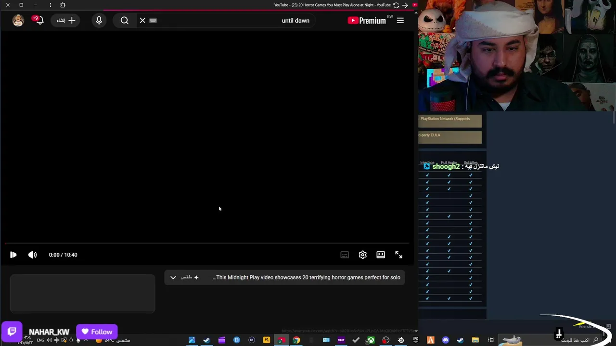Click the video time display 0:00 / 10:40
616x346 pixels.
pyautogui.click(x=63, y=255)
